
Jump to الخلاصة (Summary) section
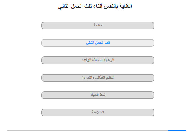98,112
